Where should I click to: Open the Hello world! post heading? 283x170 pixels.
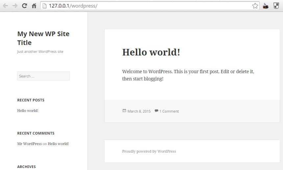151,52
